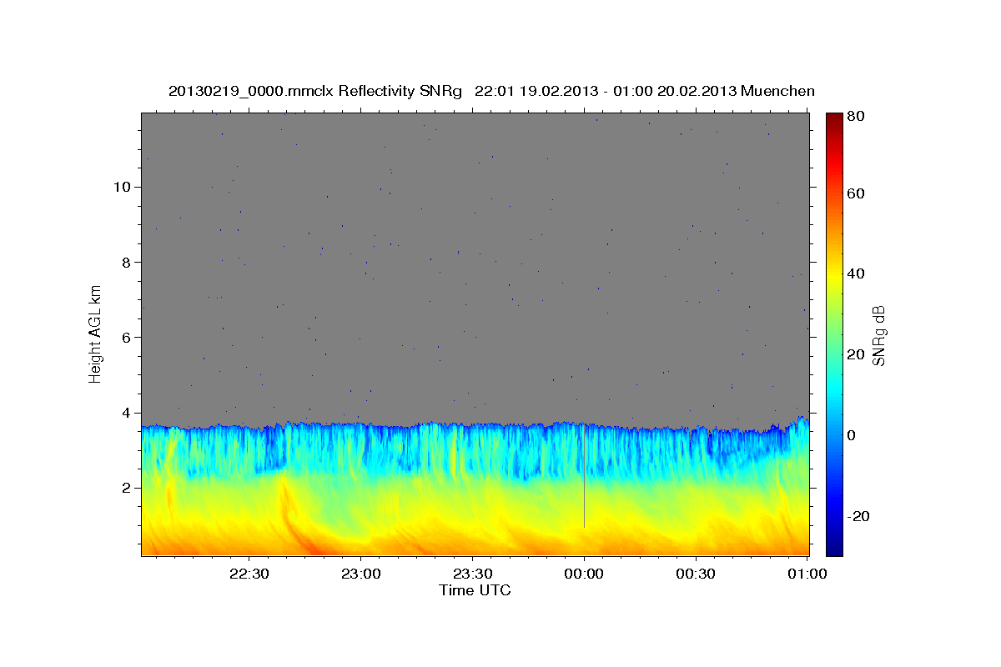Click the colorbar value 80
1001x667 pixels.
[x=857, y=116]
